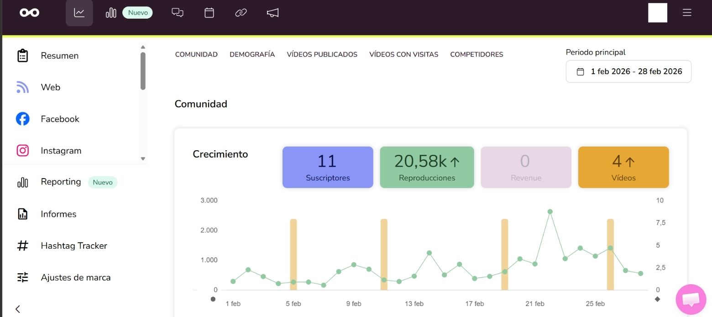Click the Facebook logo icon

(x=22, y=119)
